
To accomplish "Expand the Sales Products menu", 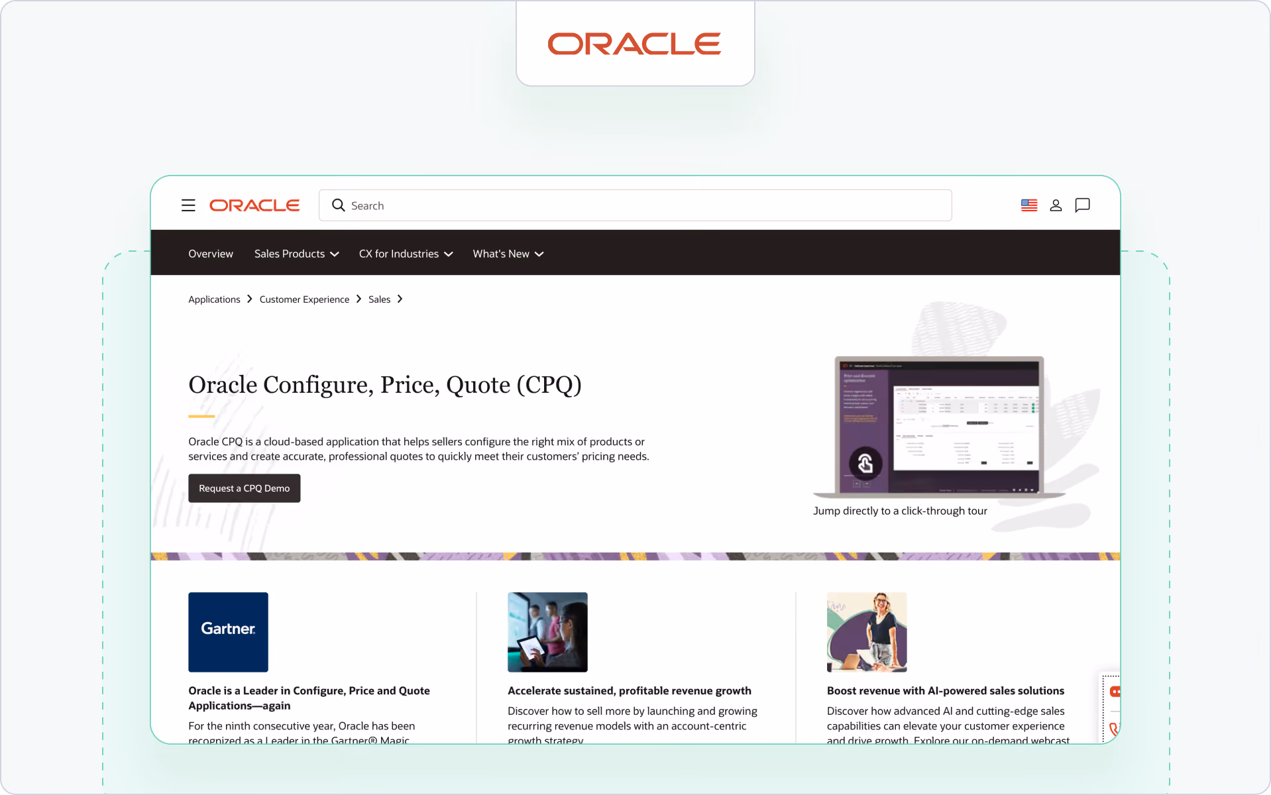I will 296,254.
